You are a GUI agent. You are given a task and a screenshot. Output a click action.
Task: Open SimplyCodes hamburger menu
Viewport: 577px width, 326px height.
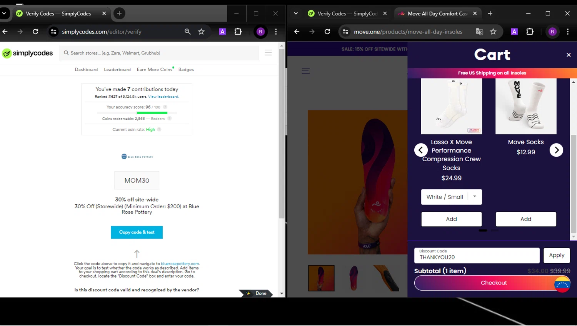click(268, 53)
